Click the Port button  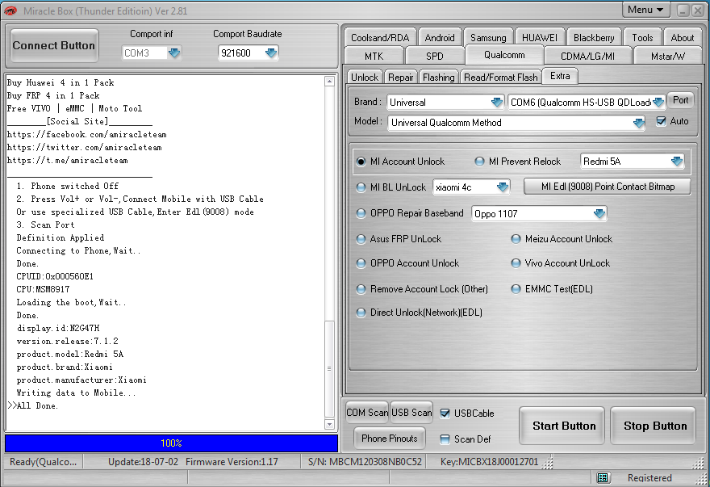click(x=680, y=100)
